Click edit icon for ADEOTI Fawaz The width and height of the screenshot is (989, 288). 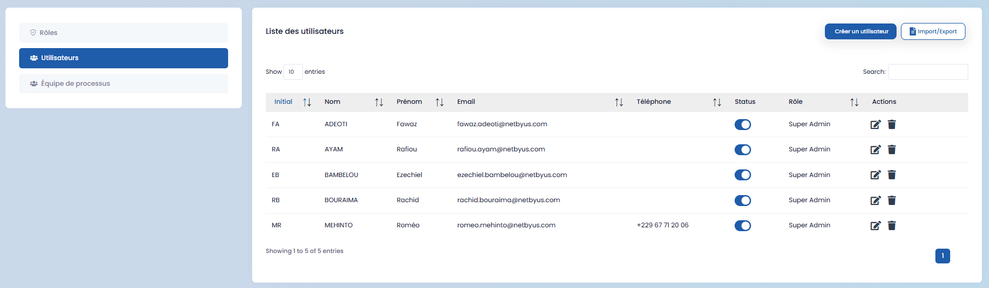[x=875, y=125]
